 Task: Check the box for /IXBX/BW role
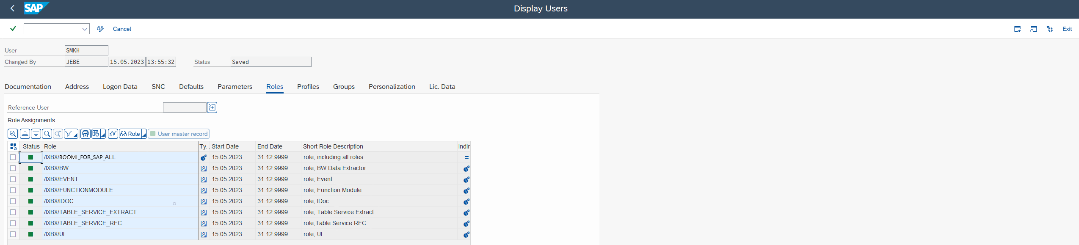(x=13, y=168)
